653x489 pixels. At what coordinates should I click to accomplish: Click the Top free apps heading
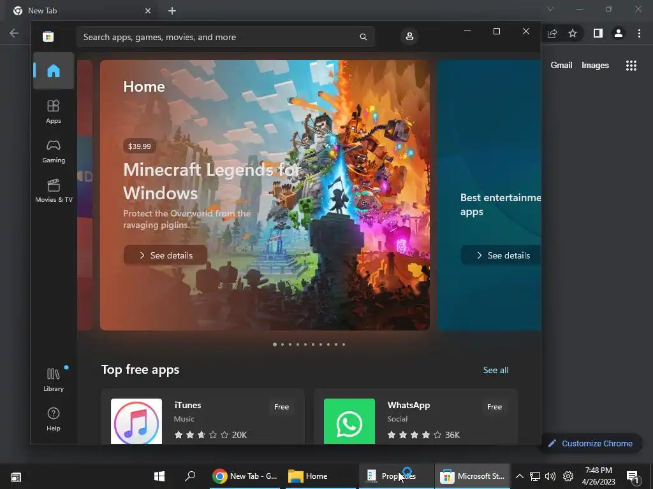click(x=140, y=370)
